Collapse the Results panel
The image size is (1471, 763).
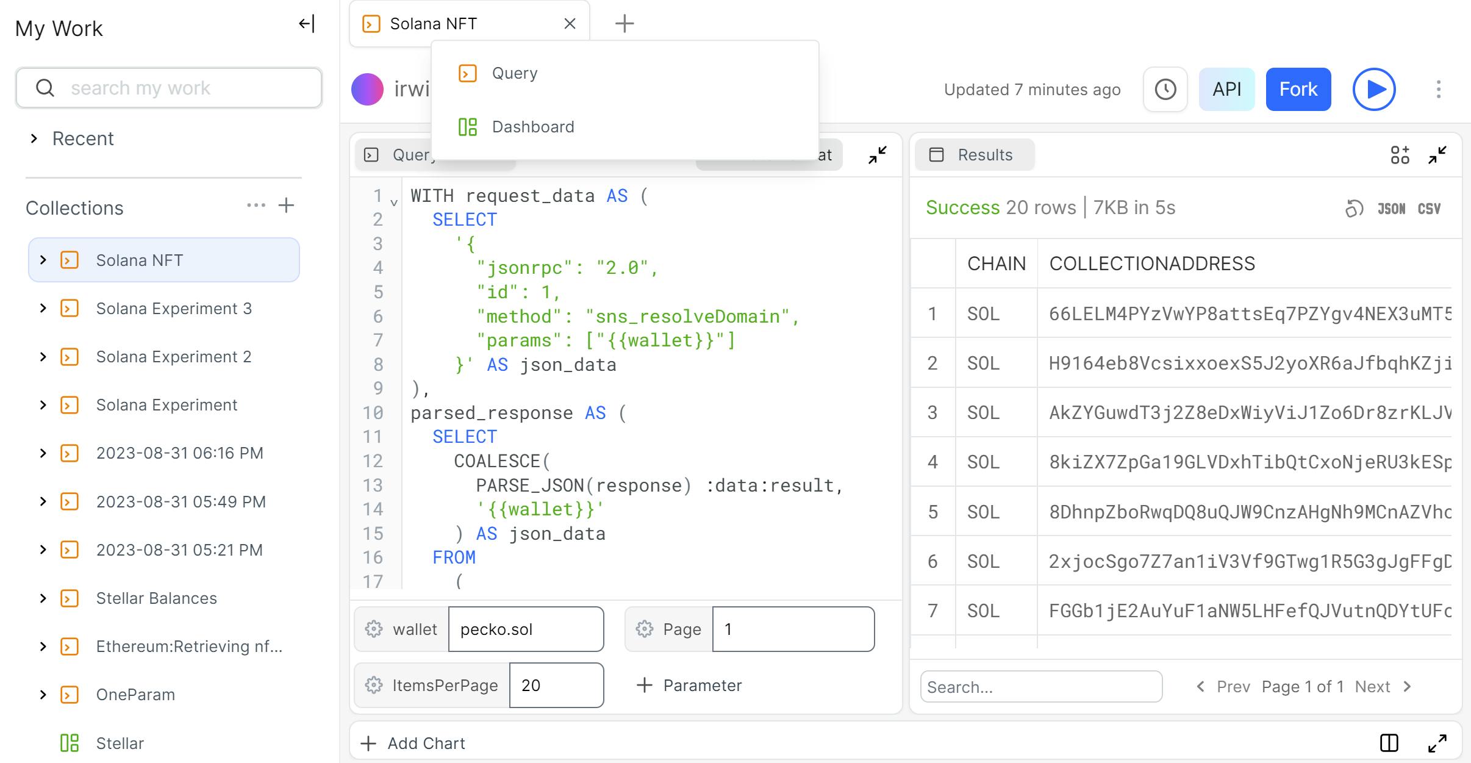coord(1437,155)
